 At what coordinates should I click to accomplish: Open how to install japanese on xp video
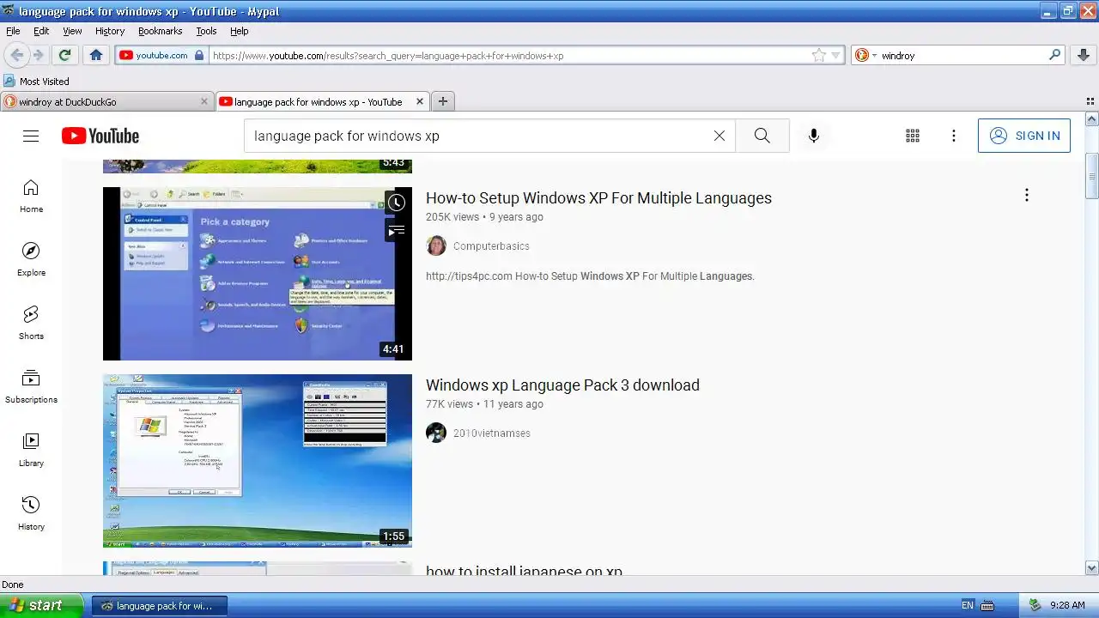524,571
